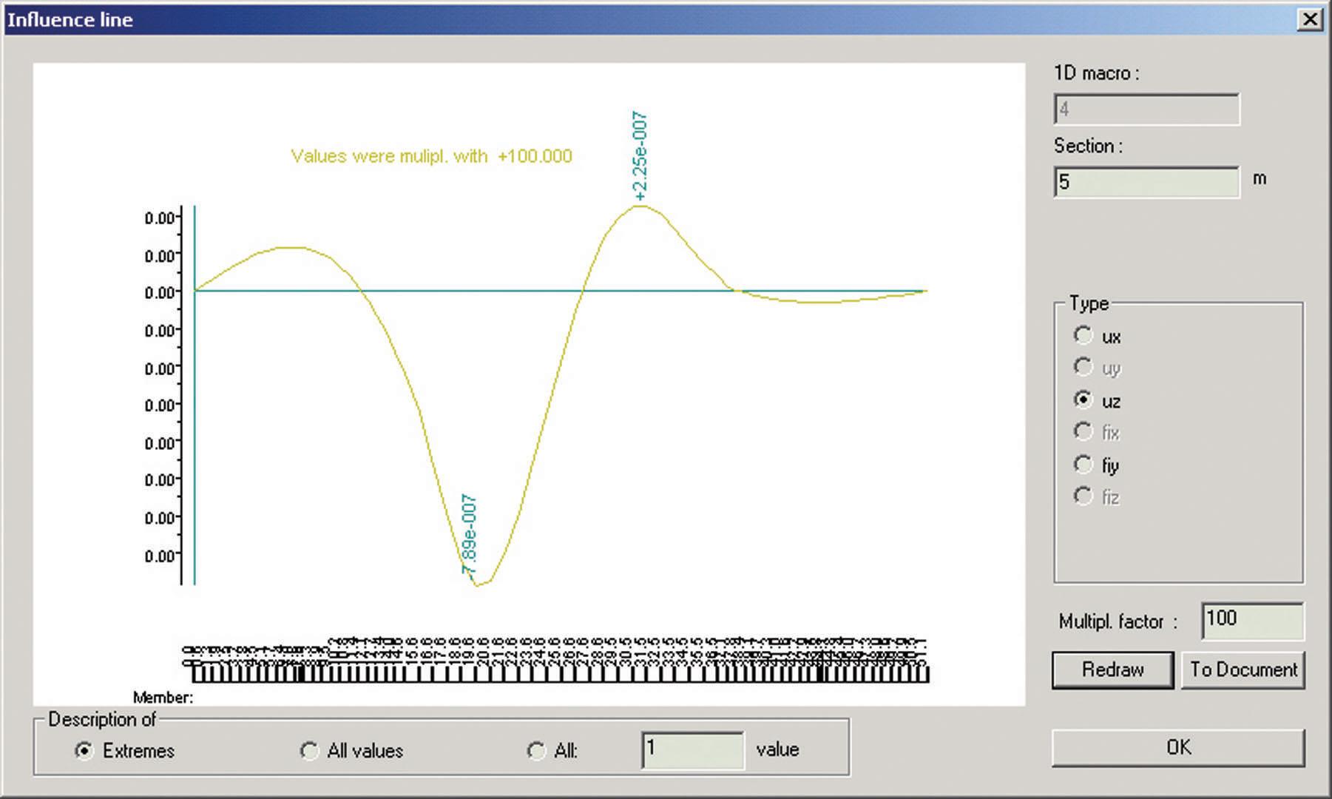Click the value count input field
Screen dimensions: 1332x799
click(x=692, y=750)
